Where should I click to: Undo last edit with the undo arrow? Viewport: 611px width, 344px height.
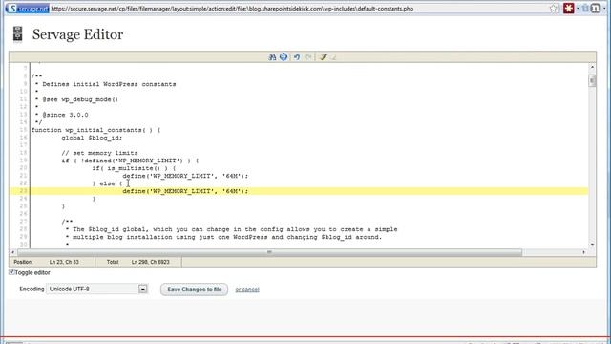point(297,57)
